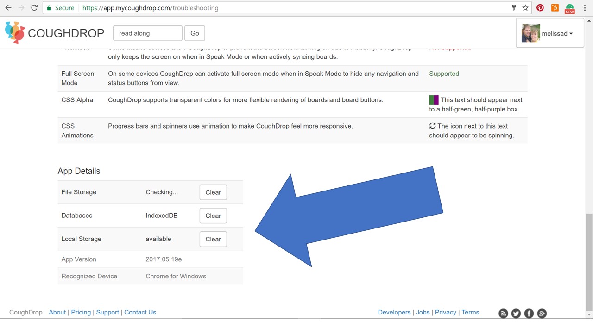The height and width of the screenshot is (333, 593).
Task: Click the search field containing read along
Action: [x=148, y=33]
